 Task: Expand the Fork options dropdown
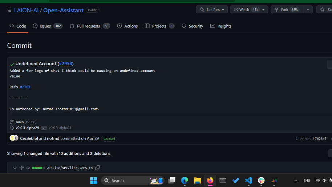308,9
